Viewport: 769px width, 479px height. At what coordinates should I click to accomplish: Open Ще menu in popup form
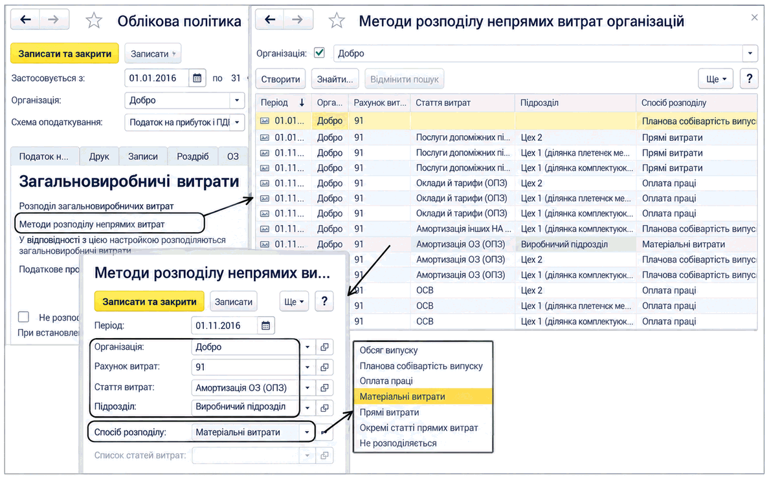coord(294,302)
